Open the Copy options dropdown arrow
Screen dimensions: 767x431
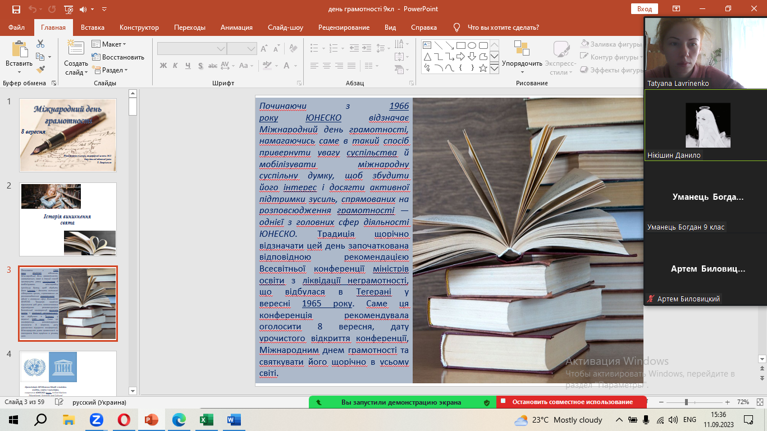point(49,57)
